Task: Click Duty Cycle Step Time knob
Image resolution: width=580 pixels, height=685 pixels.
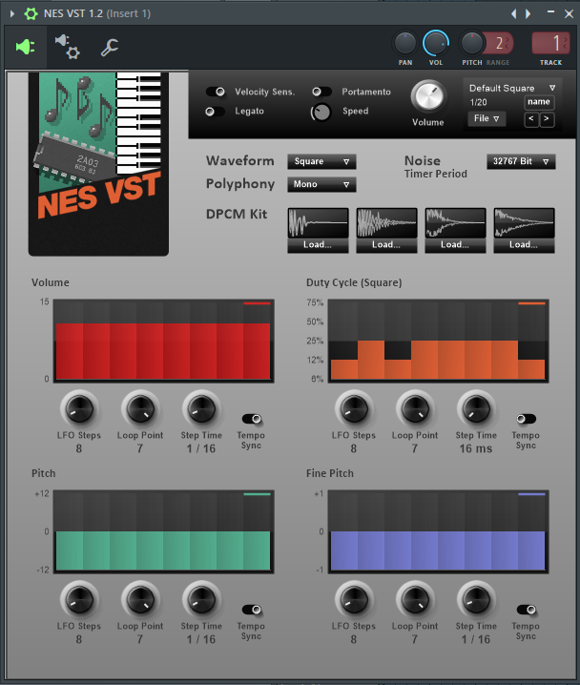Action: 476,409
